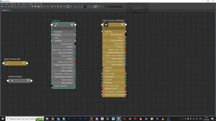Click switcherShape node's input port
The width and height of the screenshot is (216, 121).
[8, 81]
